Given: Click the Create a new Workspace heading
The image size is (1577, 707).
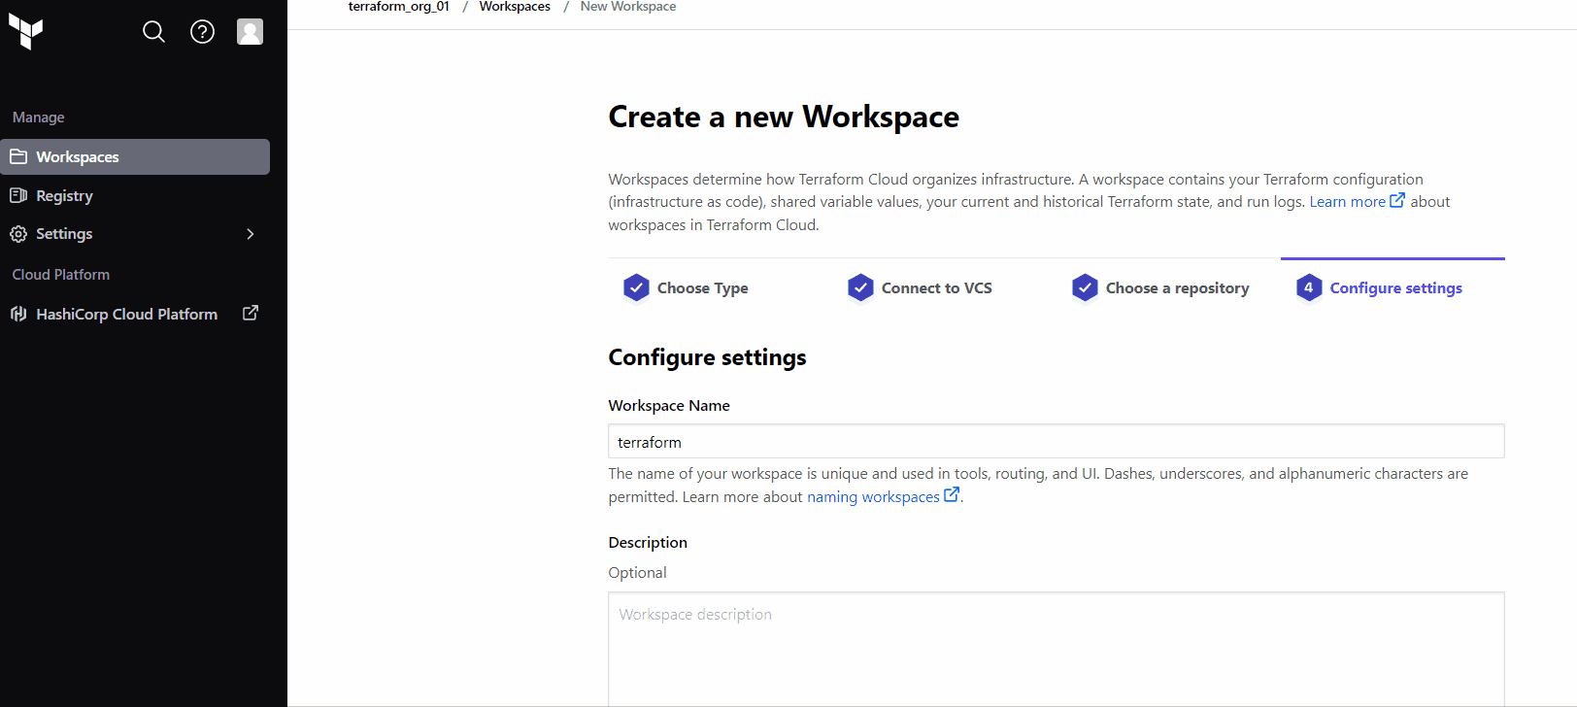Looking at the screenshot, I should (784, 117).
